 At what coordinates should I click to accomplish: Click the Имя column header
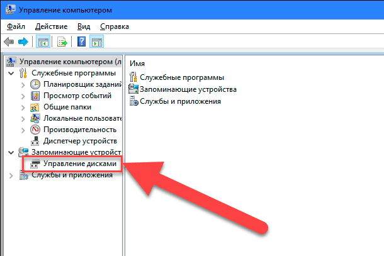click(137, 64)
